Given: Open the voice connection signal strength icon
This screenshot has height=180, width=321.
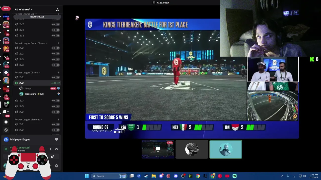Looking at the screenshot, I should click(6, 149).
